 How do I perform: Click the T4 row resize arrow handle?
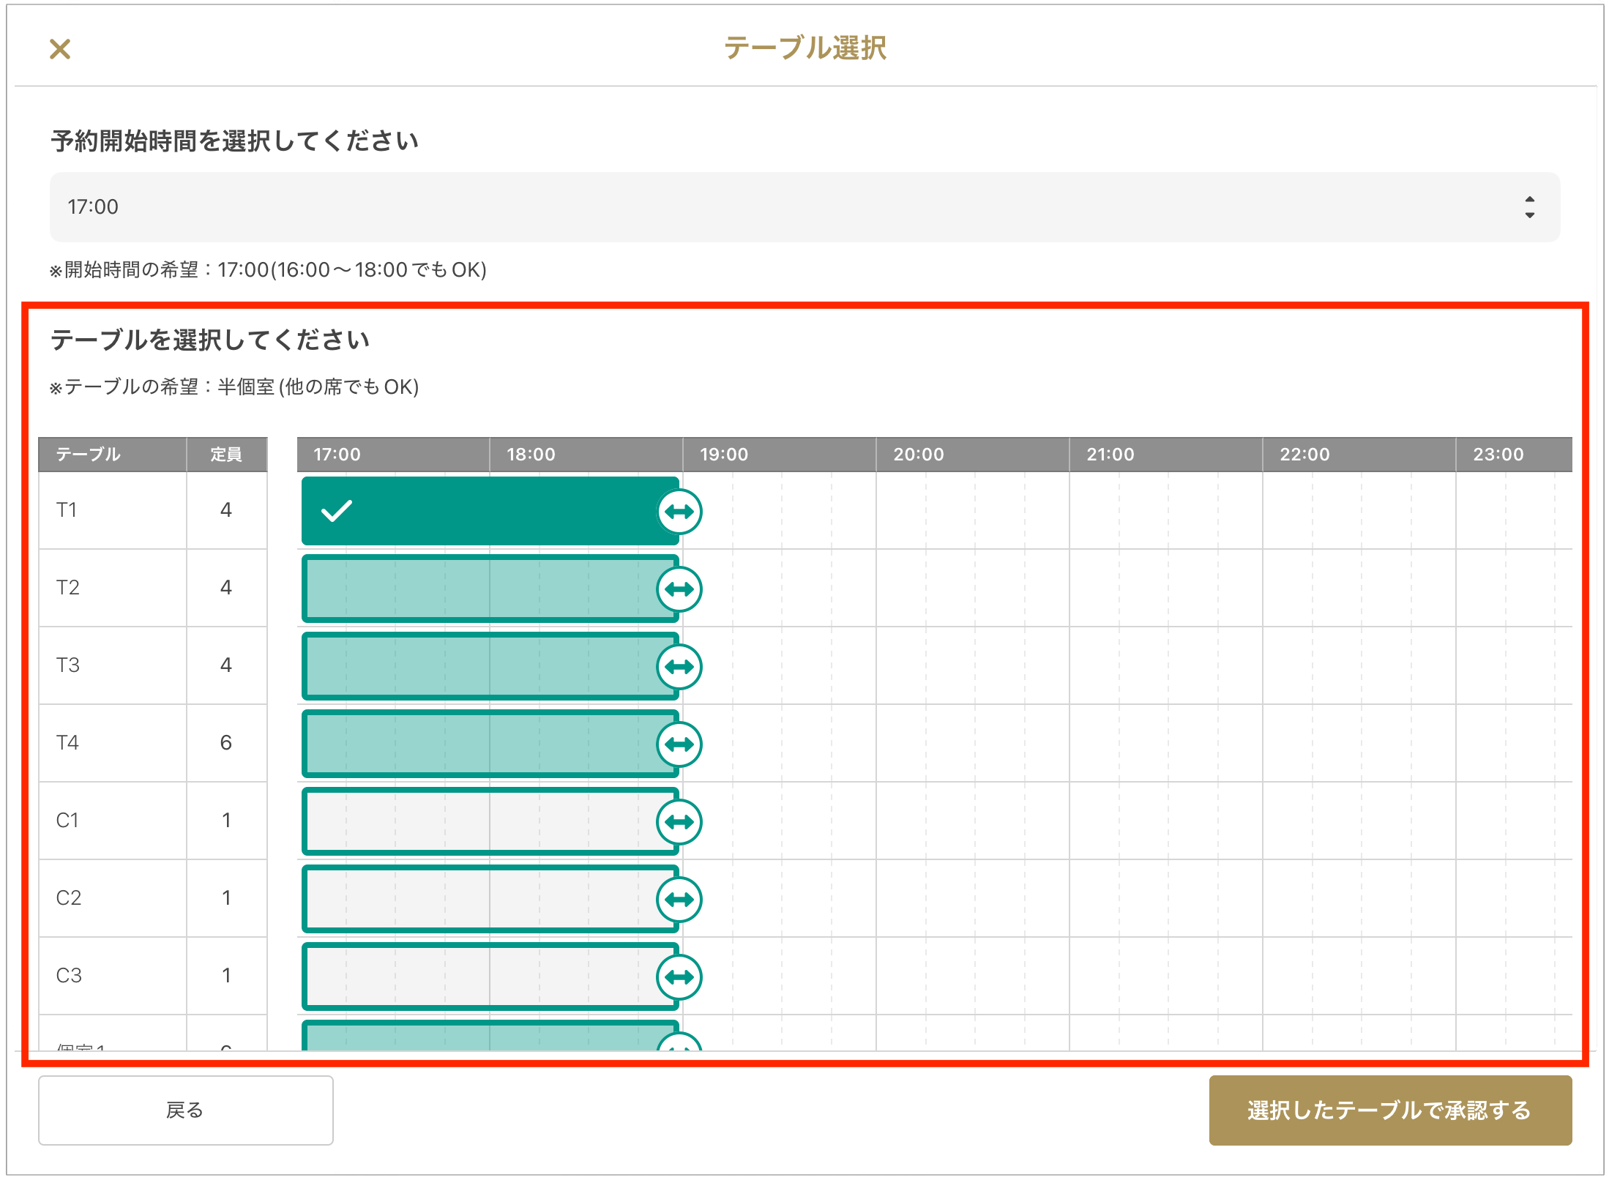[x=679, y=744]
